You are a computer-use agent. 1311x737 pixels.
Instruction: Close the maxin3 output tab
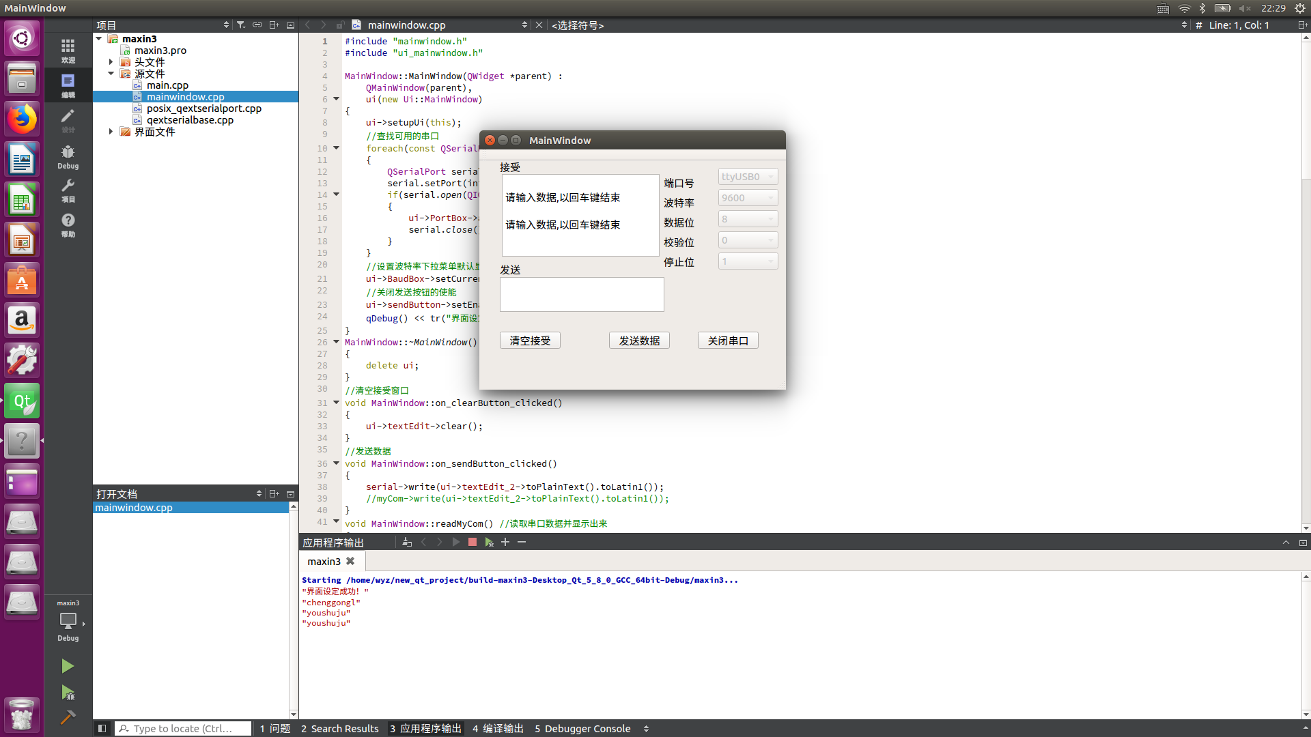coord(350,561)
